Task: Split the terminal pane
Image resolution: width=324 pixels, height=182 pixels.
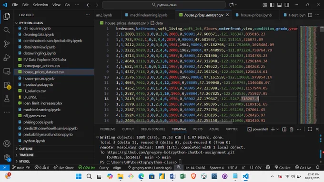Action: 284,129
